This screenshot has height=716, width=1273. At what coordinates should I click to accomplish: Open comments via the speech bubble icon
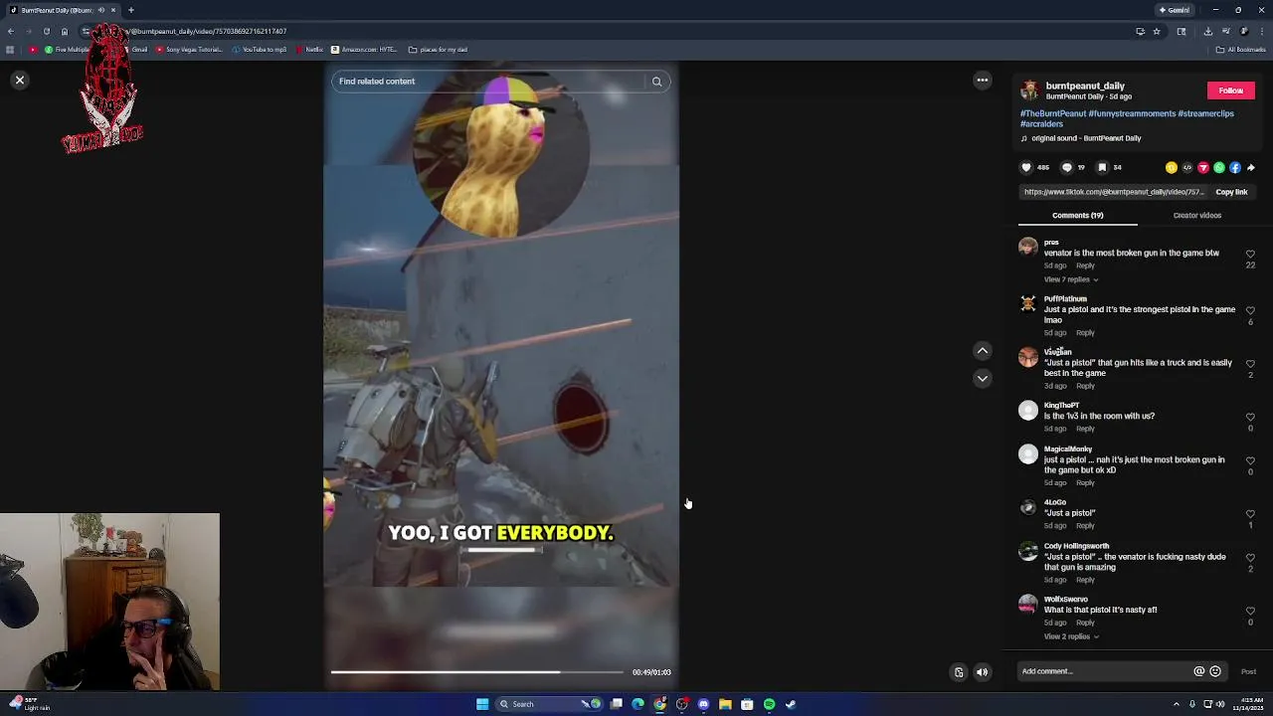click(x=1067, y=167)
